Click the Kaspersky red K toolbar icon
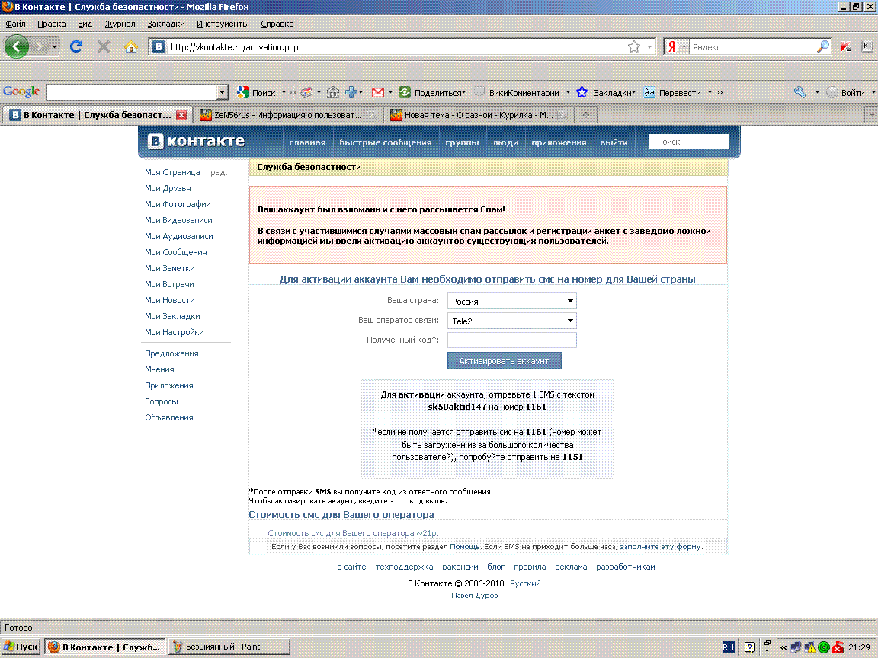 point(845,47)
